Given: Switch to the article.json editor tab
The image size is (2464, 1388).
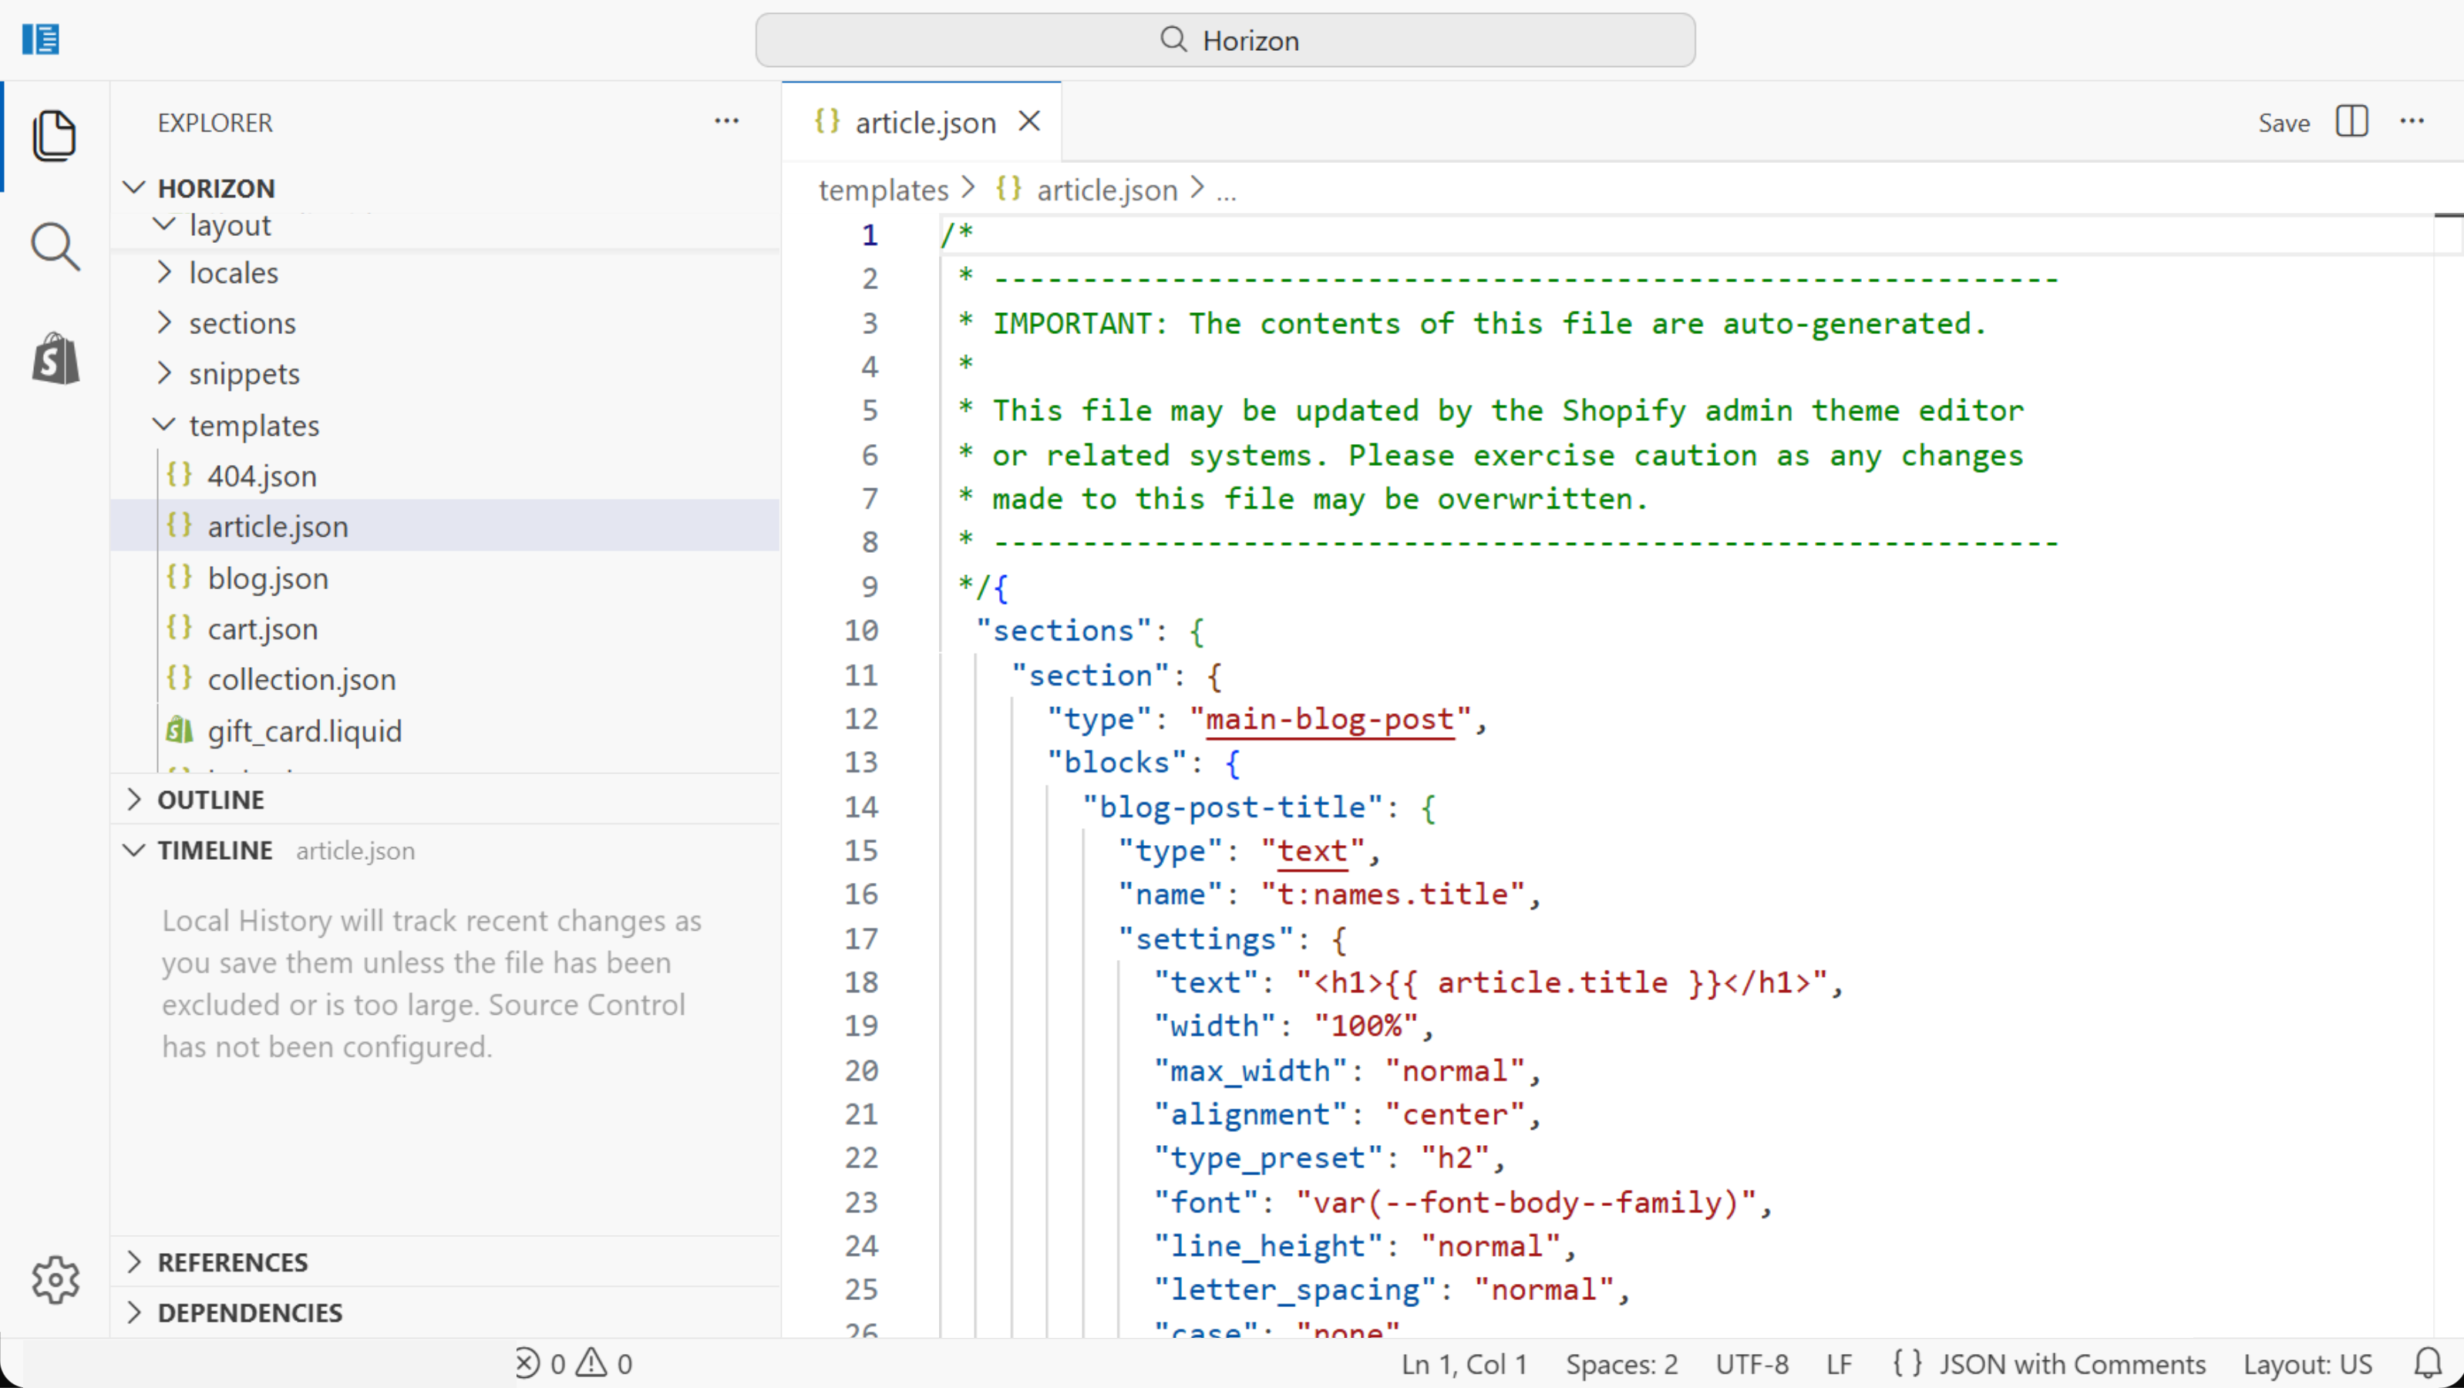Looking at the screenshot, I should pyautogui.click(x=921, y=122).
